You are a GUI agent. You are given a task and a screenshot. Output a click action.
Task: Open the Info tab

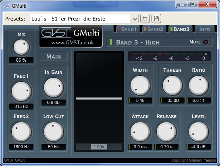205,29
